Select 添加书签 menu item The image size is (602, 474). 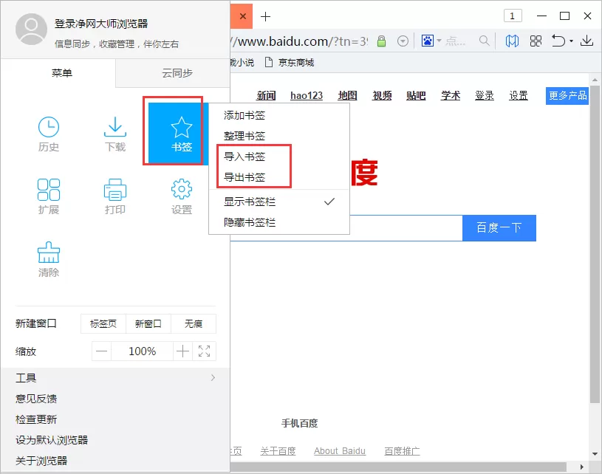click(279, 115)
